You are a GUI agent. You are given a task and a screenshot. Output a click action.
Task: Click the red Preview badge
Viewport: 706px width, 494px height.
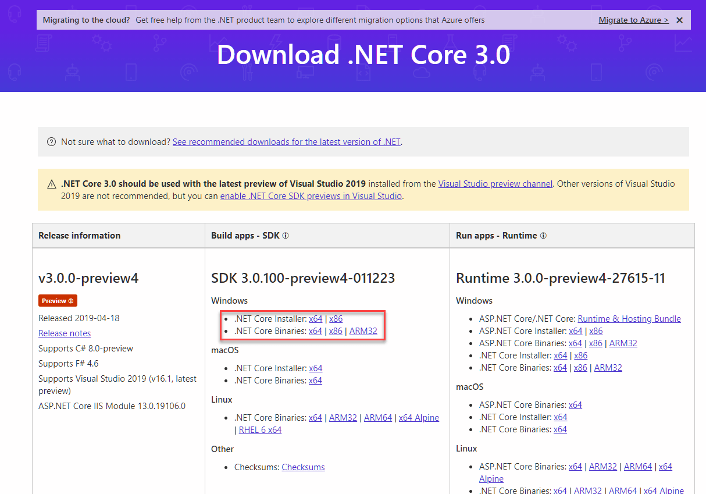point(58,301)
